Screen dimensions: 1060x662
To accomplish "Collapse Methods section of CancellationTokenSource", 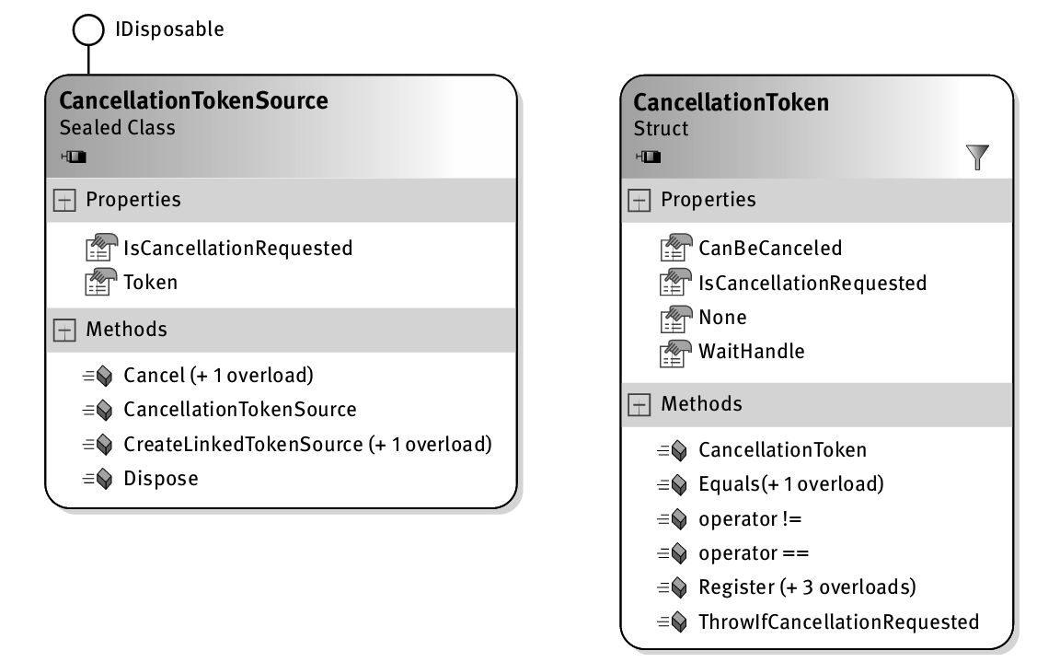I will [64, 331].
